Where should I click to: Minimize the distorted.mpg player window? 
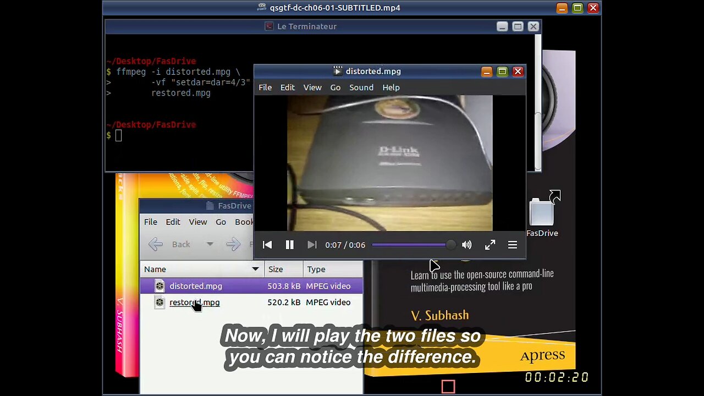(487, 71)
